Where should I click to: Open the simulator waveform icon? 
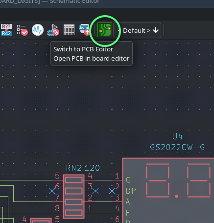38,30
